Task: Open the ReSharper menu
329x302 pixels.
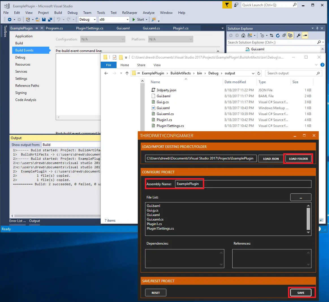Action: pyautogui.click(x=130, y=12)
